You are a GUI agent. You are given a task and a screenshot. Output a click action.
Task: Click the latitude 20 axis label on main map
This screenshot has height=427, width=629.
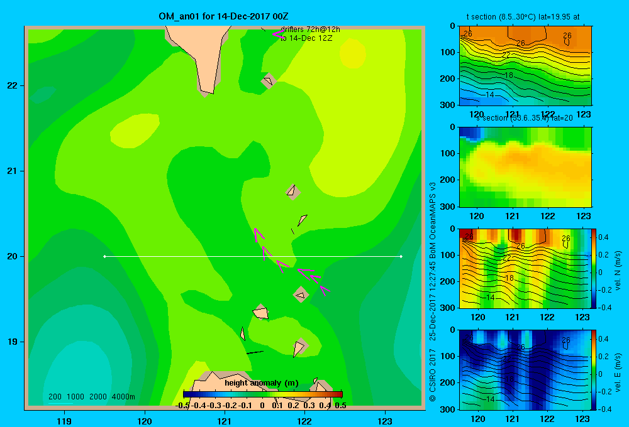tap(13, 256)
